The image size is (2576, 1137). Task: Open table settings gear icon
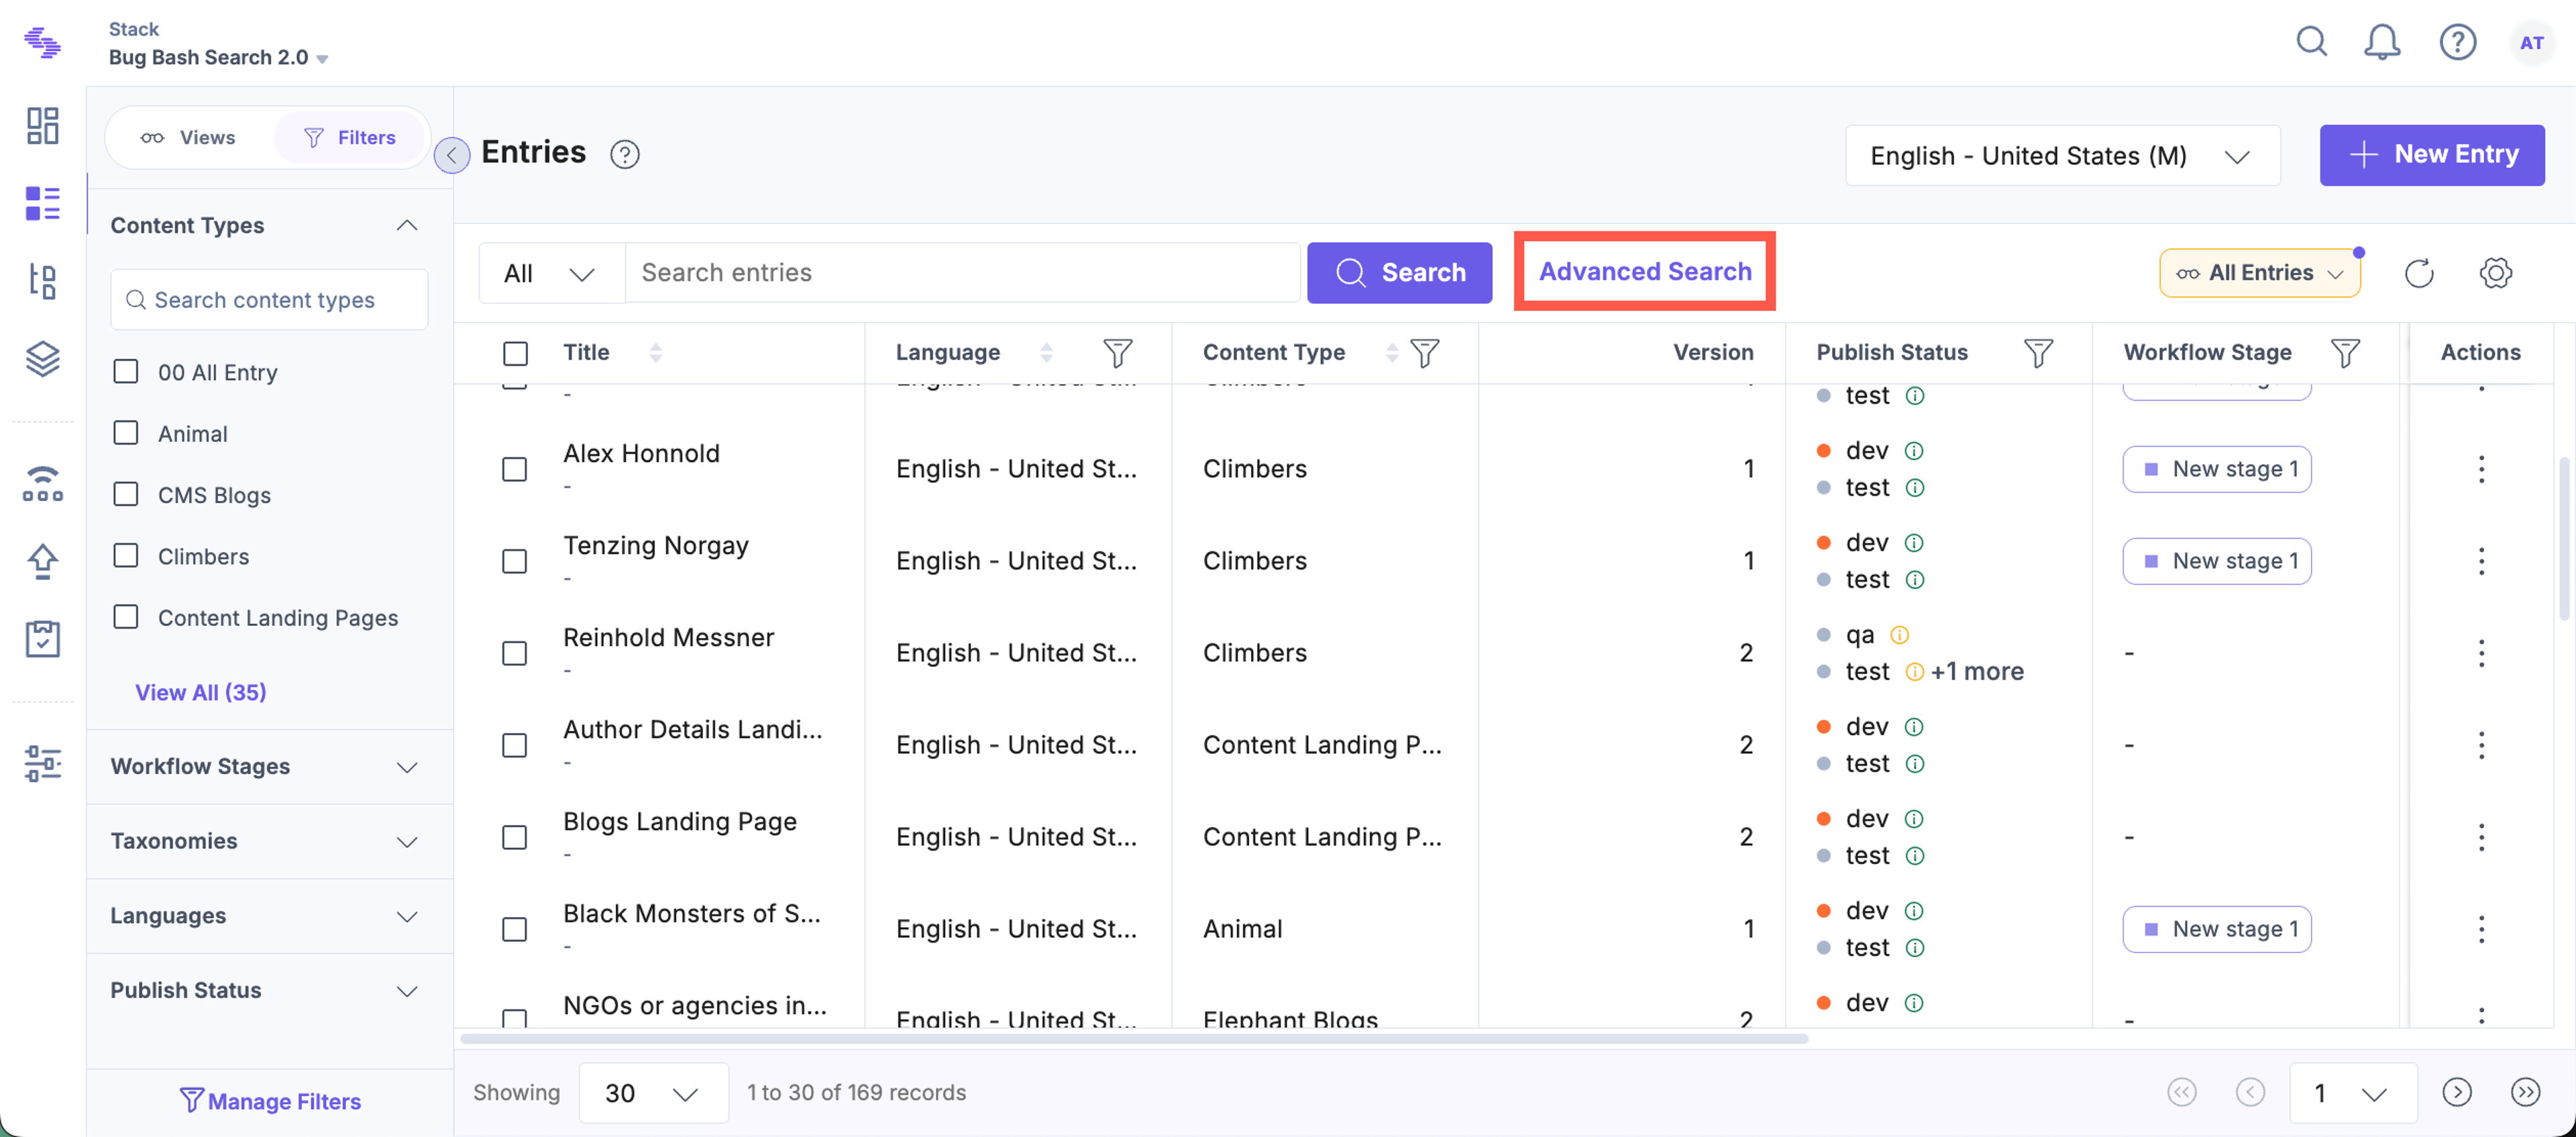(2495, 273)
